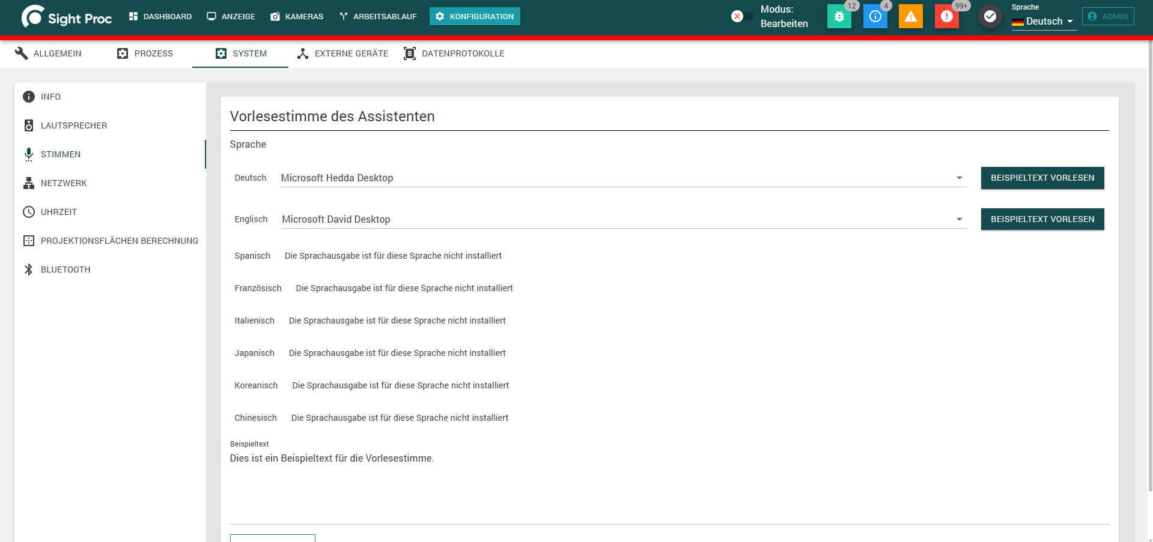Open the Lautsprecher speaker settings
Image resolution: width=1153 pixels, height=542 pixels.
(x=110, y=125)
